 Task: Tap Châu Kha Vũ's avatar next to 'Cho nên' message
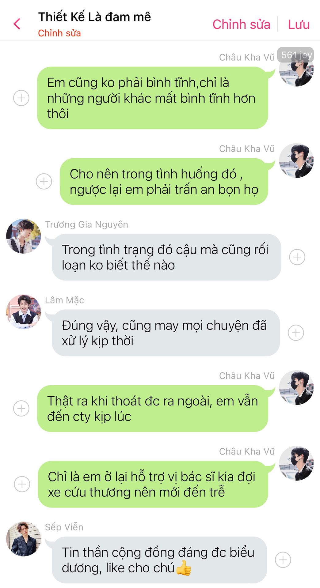point(296,160)
